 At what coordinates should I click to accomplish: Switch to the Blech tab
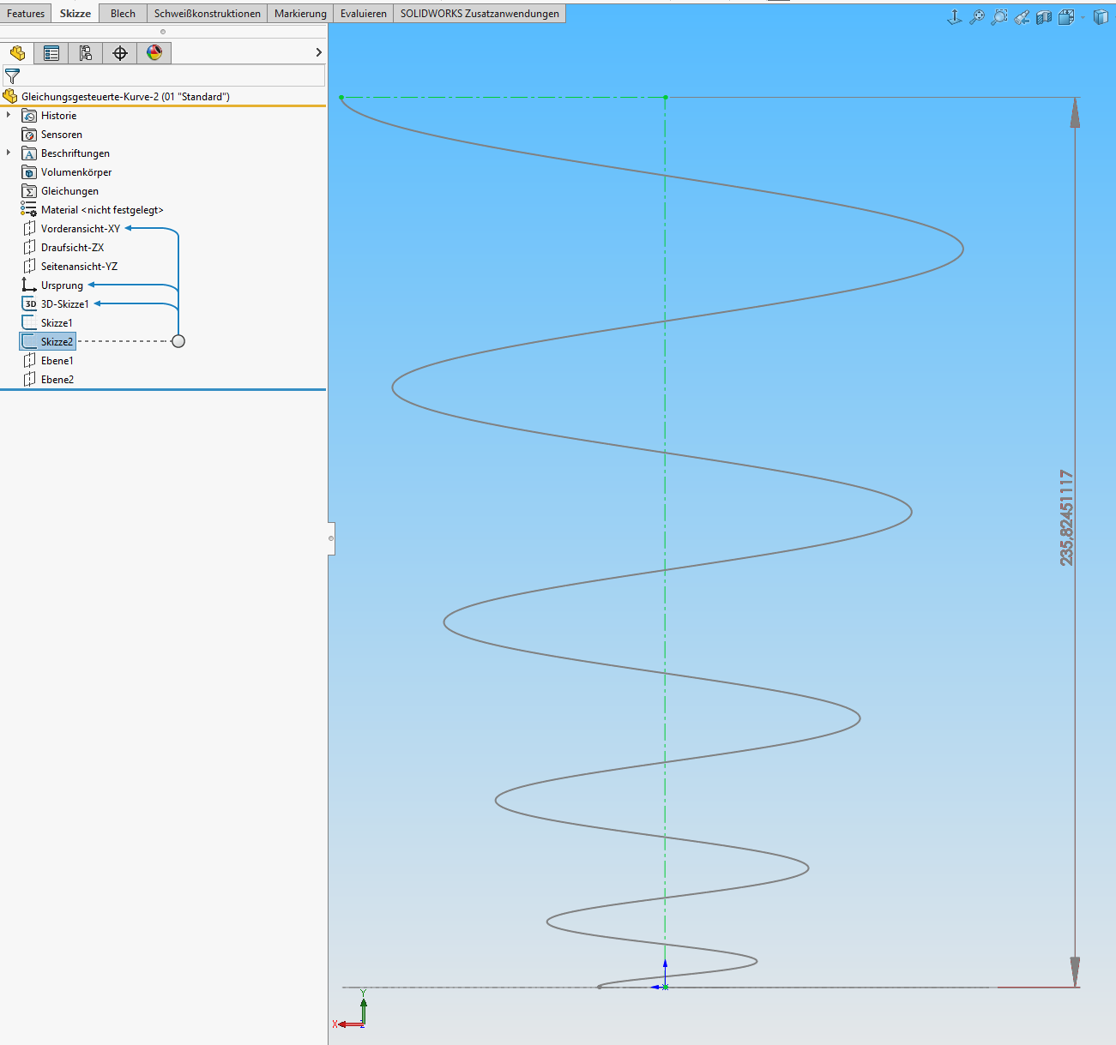123,14
